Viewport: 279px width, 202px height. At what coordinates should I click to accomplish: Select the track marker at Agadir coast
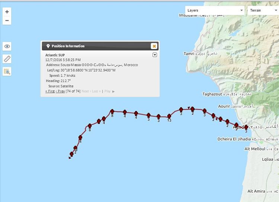246,127
